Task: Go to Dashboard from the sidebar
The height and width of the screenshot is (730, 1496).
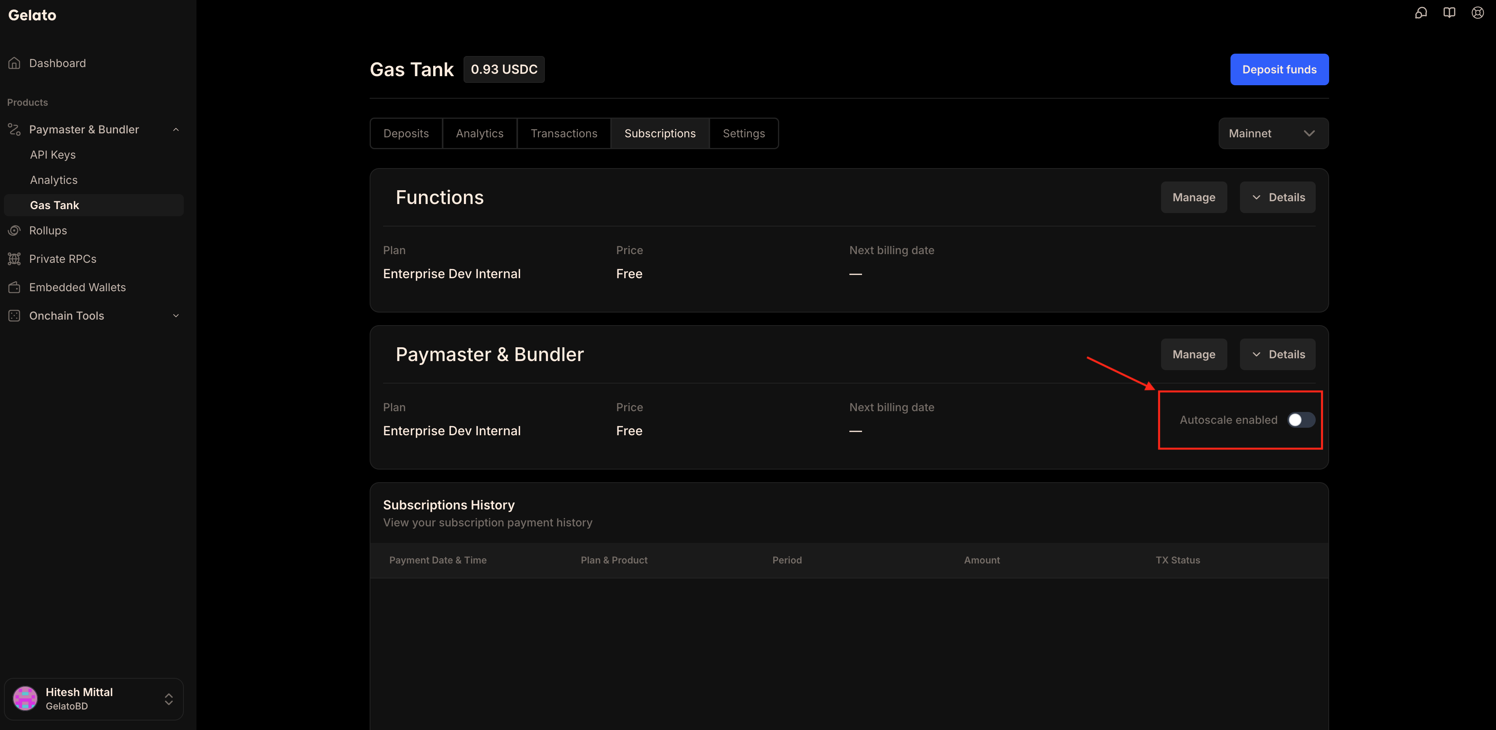Action: pos(58,63)
